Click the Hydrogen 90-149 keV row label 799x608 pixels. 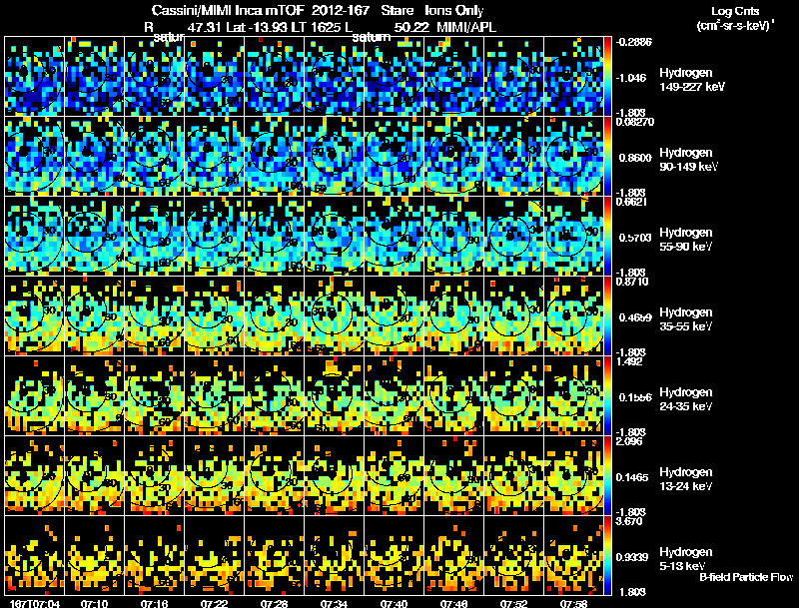[x=688, y=160]
